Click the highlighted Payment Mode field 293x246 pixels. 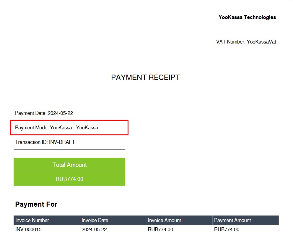click(57, 128)
